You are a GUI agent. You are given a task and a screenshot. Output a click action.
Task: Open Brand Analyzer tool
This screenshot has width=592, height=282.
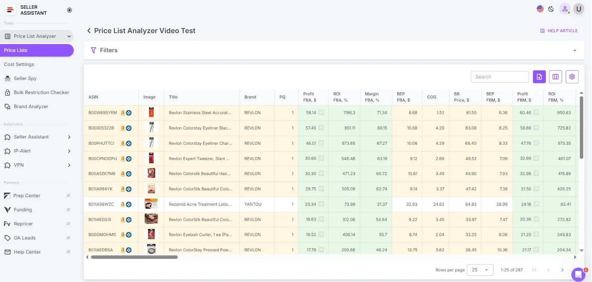(x=31, y=107)
